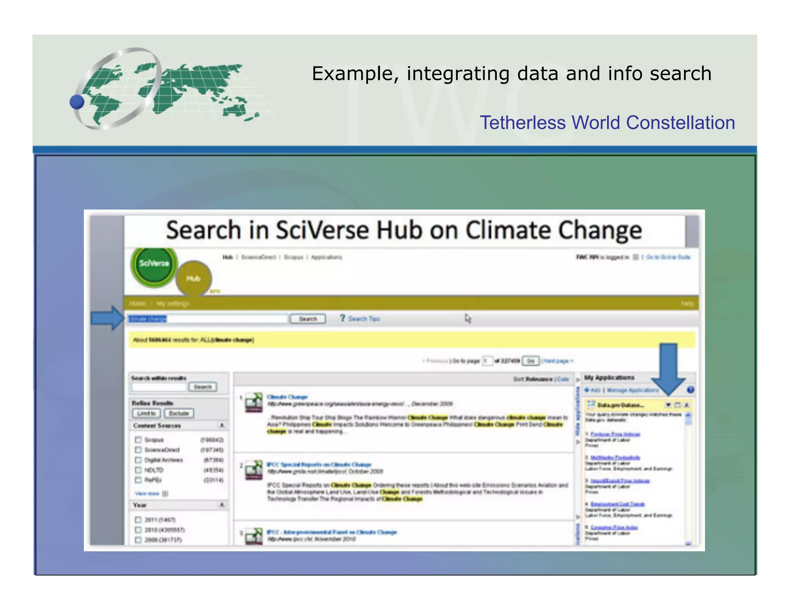The height and width of the screenshot is (611, 791).
Task: Open the ScienceDirect top navigation item
Action: pyautogui.click(x=259, y=257)
